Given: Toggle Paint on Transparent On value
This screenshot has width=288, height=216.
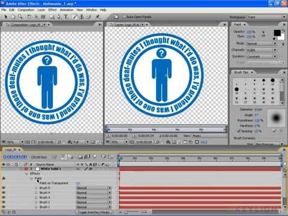Looking at the screenshot, I should pyautogui.click(x=78, y=183).
